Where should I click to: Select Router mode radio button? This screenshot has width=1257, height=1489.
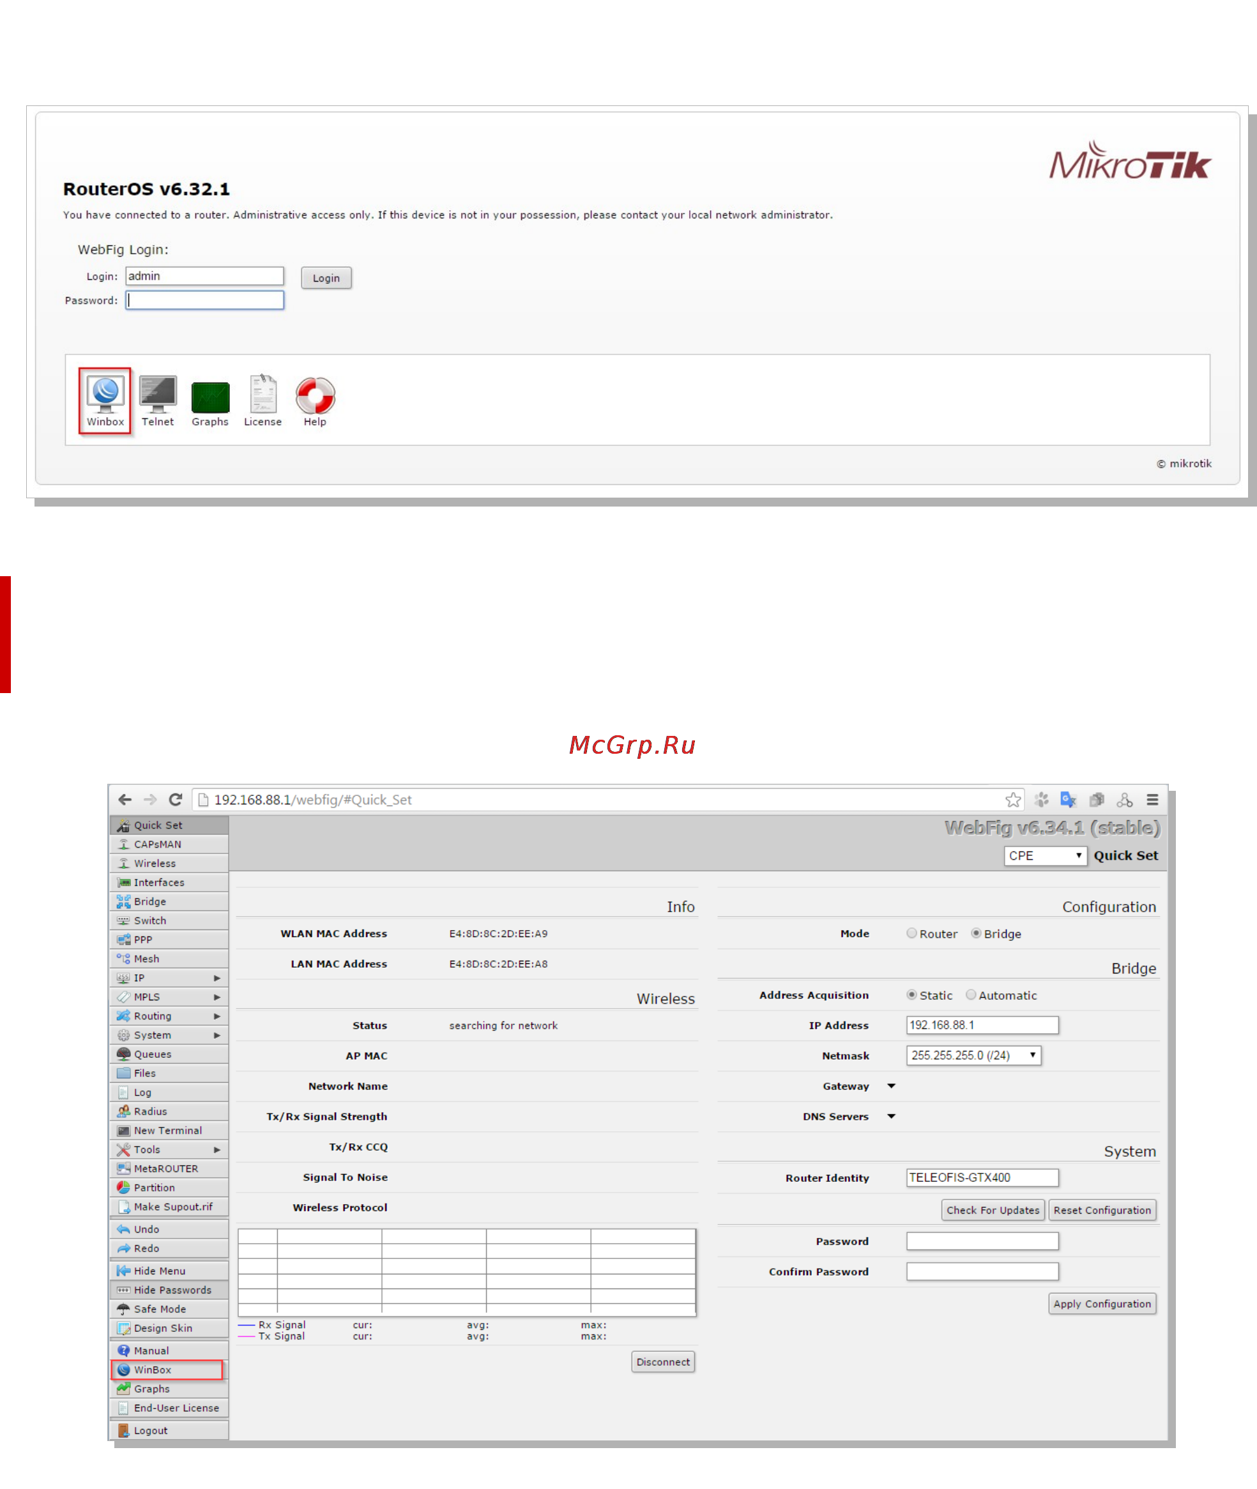pyautogui.click(x=911, y=933)
